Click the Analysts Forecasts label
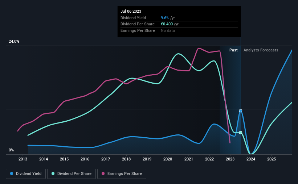This screenshot has height=184, width=298. click(261, 50)
